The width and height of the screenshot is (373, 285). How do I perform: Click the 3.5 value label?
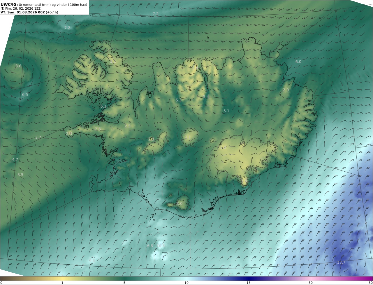pos(20,175)
